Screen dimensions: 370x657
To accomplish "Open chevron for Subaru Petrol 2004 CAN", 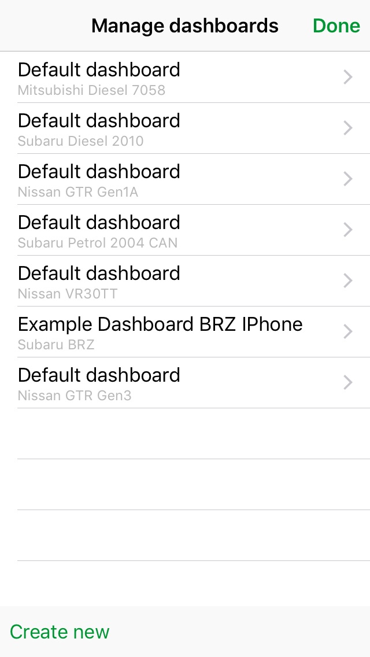I will (x=347, y=230).
